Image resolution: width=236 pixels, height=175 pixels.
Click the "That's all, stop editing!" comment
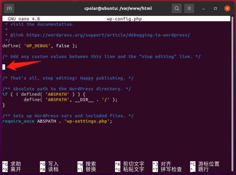pos(68,78)
